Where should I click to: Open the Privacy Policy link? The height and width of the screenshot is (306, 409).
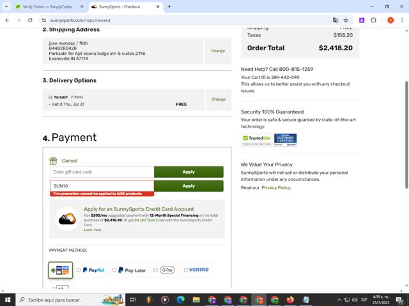tap(276, 187)
